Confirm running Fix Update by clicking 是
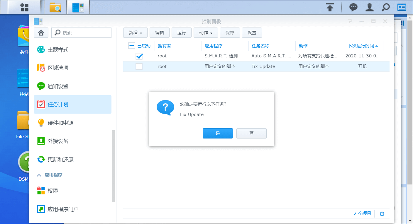This screenshot has width=413, height=224. 218,133
